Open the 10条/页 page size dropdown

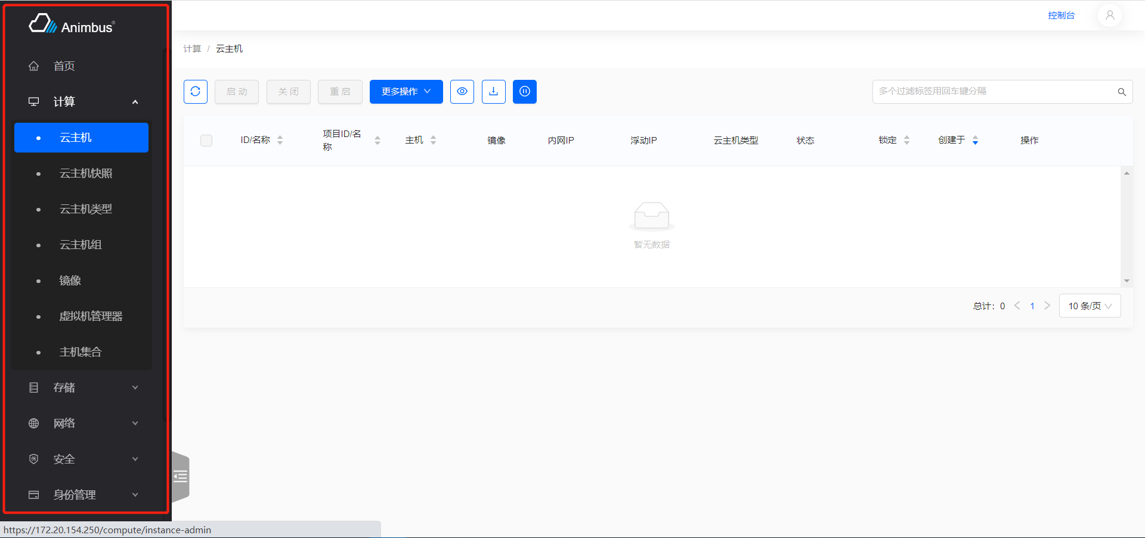tap(1089, 306)
